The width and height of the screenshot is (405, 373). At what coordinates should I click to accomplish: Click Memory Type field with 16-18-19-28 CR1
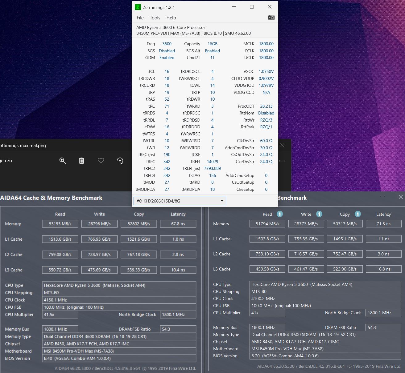[x=119, y=336]
